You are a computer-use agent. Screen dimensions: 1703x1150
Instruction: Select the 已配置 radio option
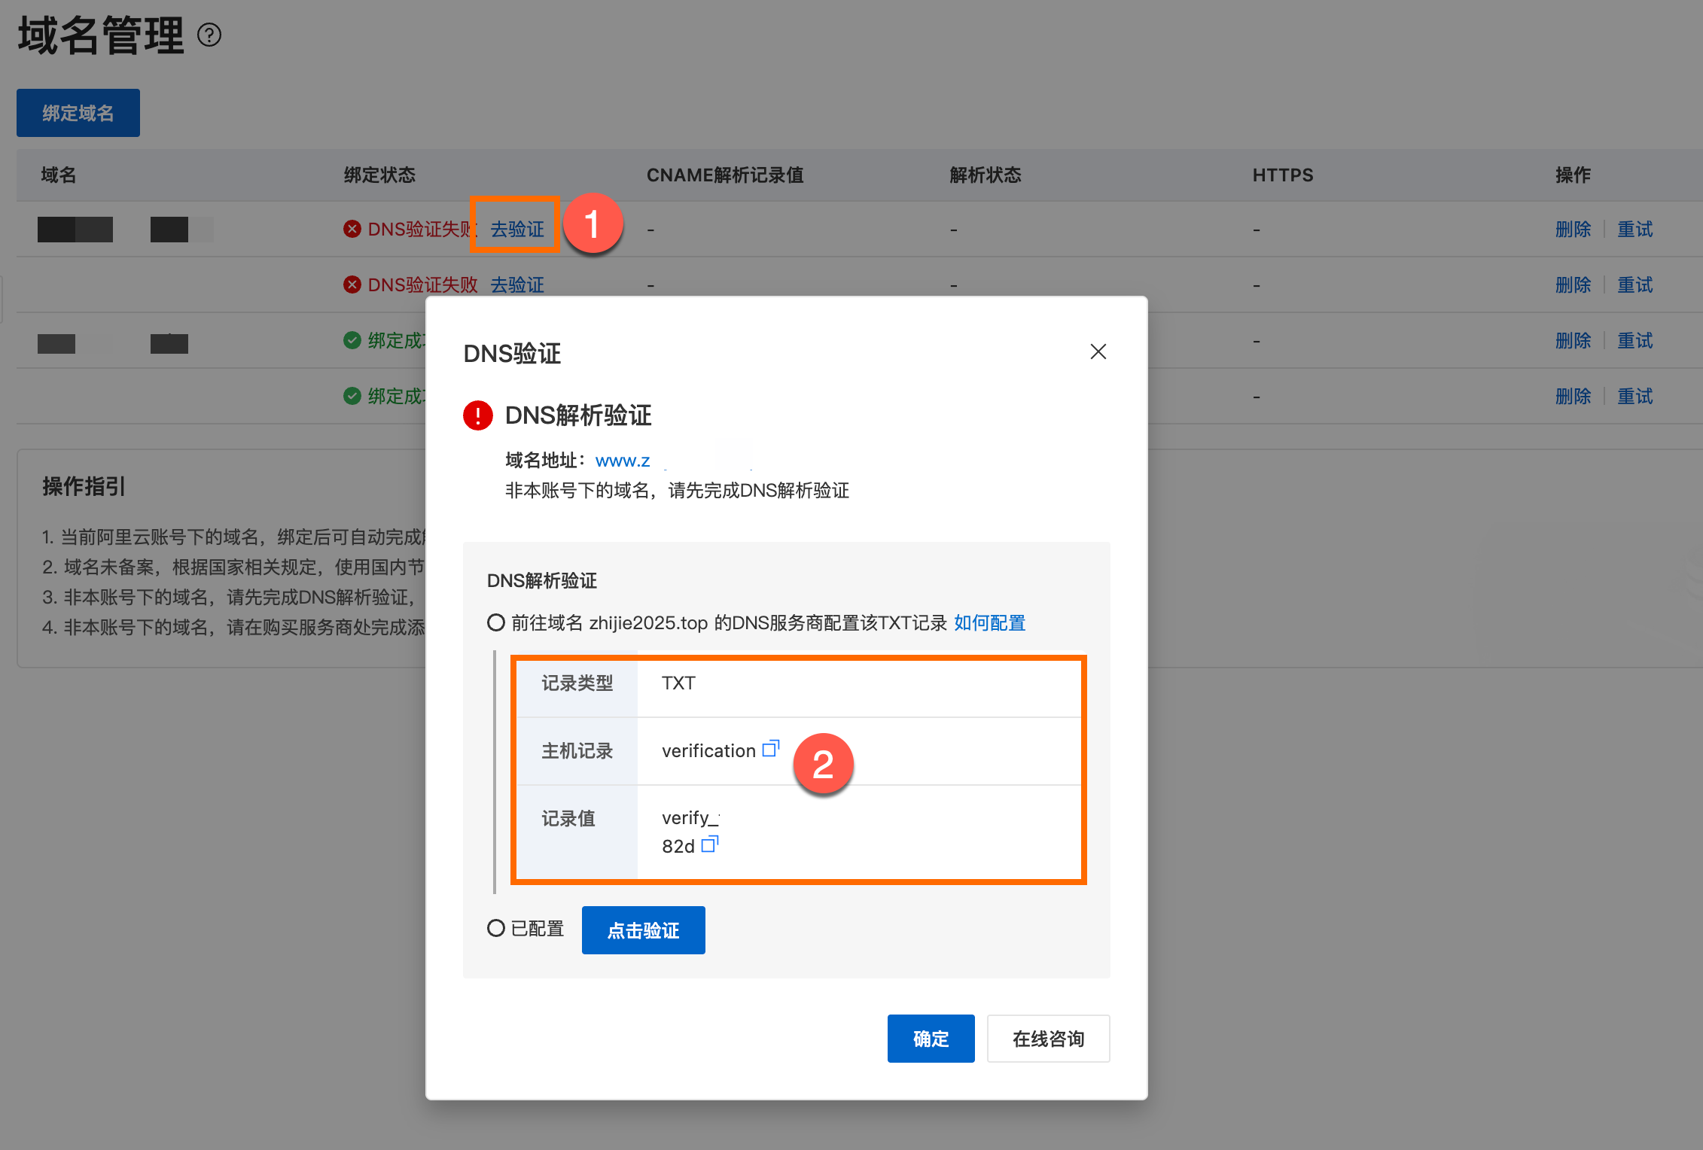pos(495,928)
